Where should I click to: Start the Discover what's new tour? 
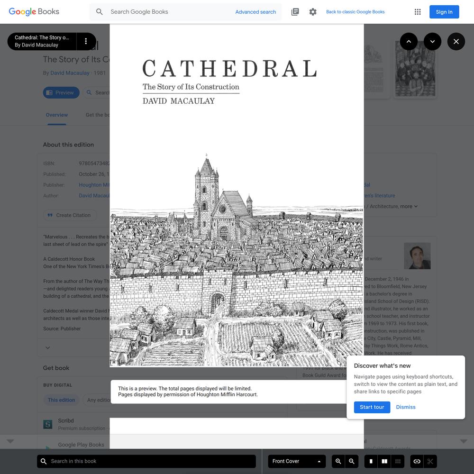[372, 407]
